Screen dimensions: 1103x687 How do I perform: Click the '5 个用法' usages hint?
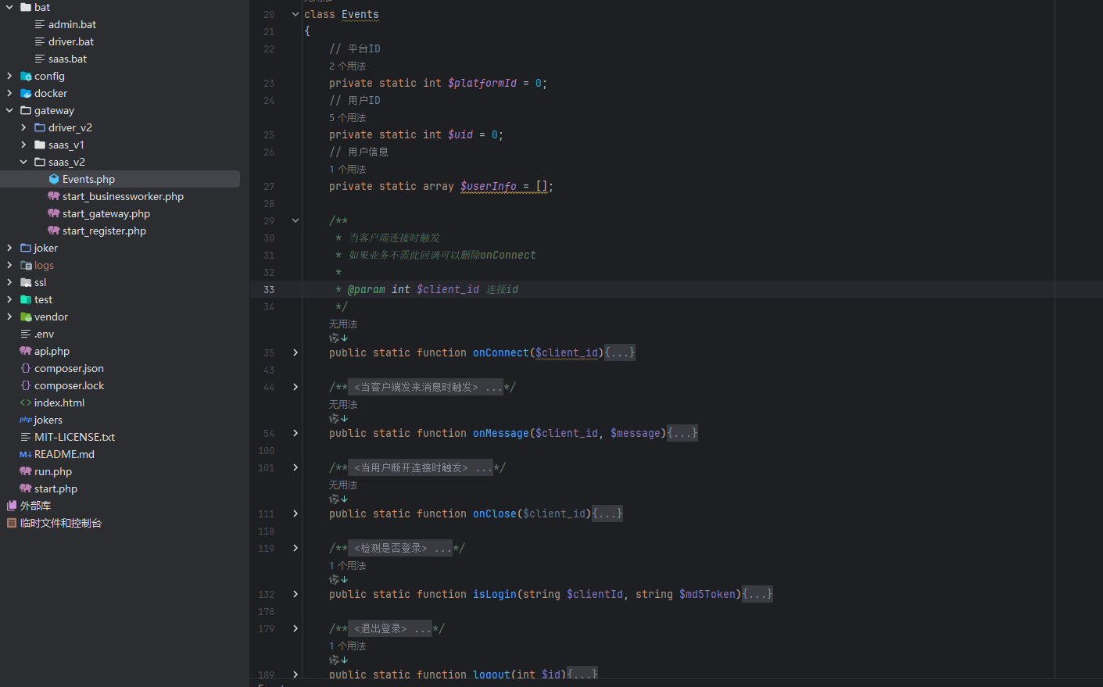347,117
